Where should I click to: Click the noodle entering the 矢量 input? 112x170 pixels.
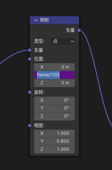point(13,55)
